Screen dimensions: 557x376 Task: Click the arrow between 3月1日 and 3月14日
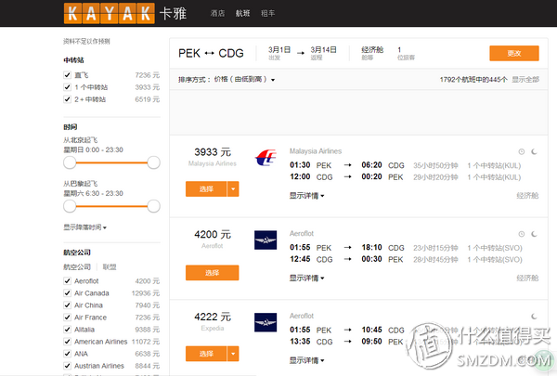[301, 53]
